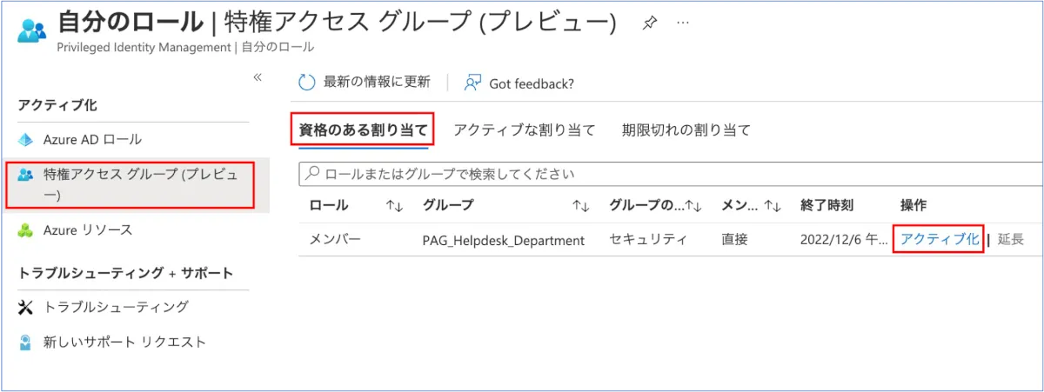Click 操作 column header
Image resolution: width=1044 pixels, height=392 pixels.
pyautogui.click(x=913, y=206)
